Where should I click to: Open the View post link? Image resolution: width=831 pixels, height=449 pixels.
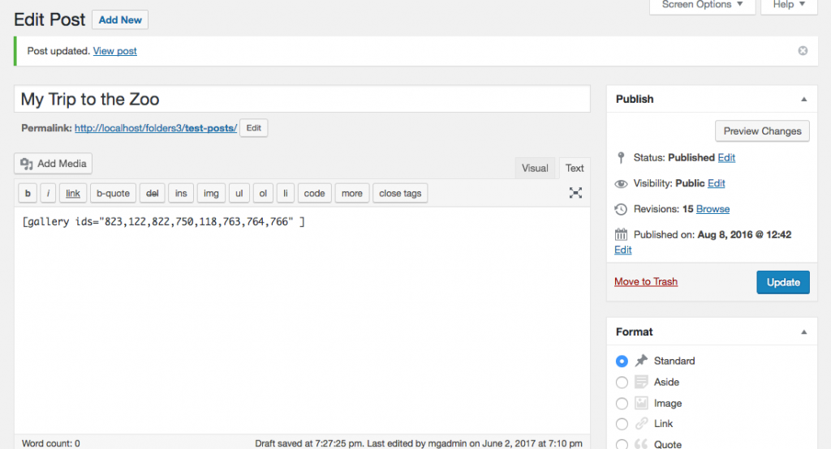[115, 51]
